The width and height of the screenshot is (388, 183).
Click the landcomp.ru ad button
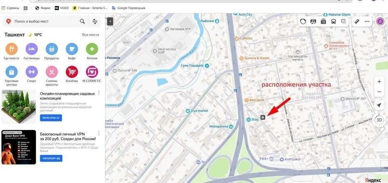pyautogui.click(x=51, y=118)
